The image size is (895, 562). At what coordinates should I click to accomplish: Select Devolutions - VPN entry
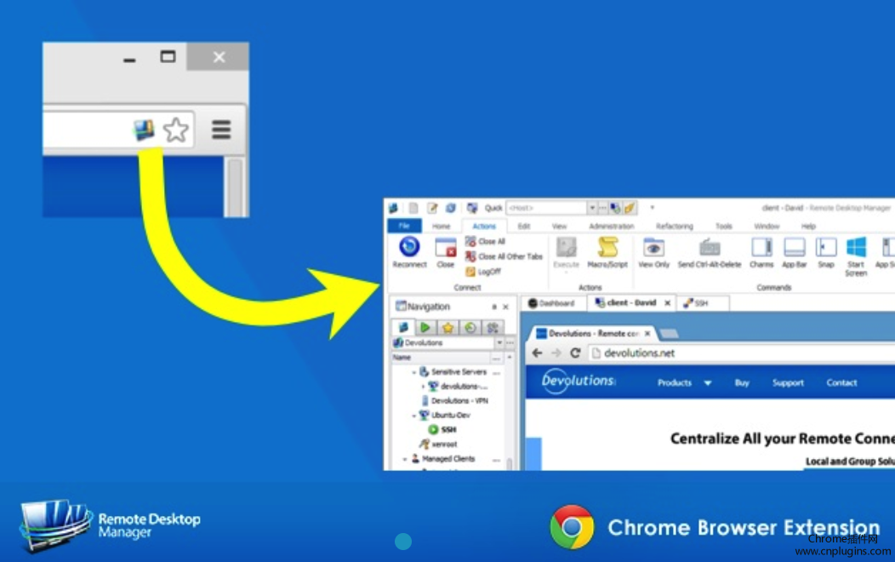click(455, 401)
